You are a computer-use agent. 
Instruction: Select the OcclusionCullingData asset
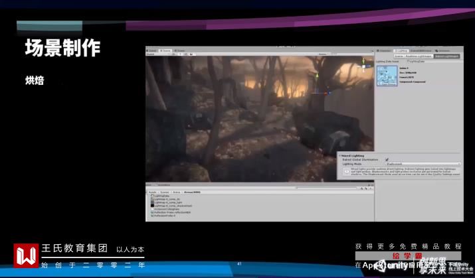point(165,209)
